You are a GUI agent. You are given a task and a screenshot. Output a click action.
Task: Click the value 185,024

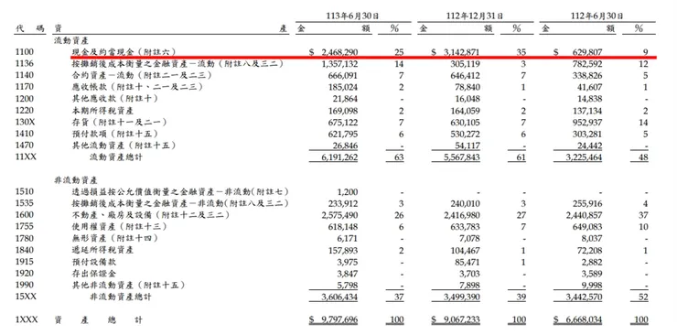click(343, 87)
